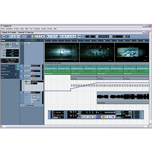This screenshot has height=152, width=152.
Task: Go to project start in transport panel
Action: (x=82, y=117)
